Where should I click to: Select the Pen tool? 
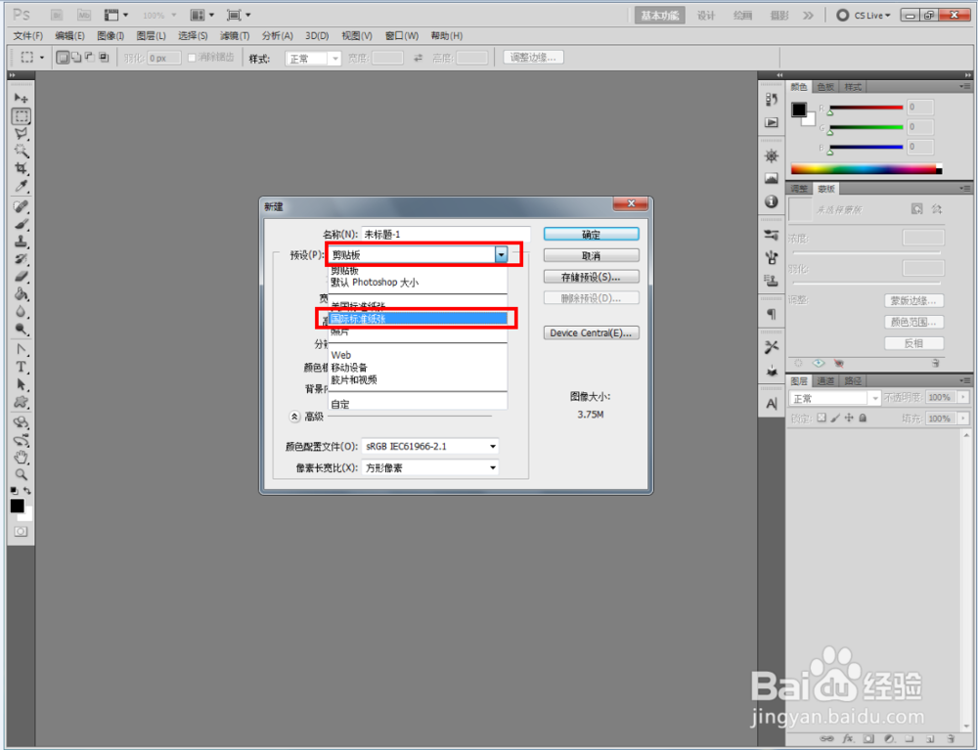point(22,349)
